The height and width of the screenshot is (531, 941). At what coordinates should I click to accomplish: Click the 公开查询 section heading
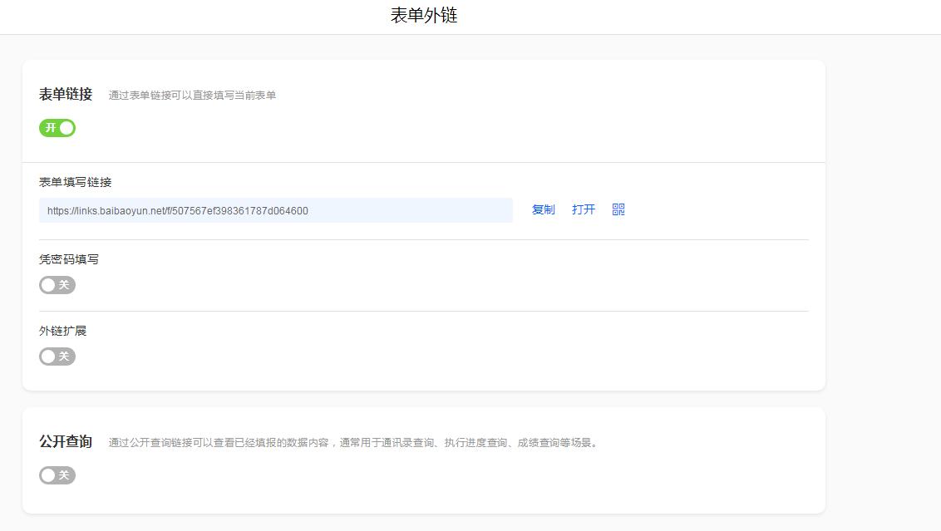click(x=66, y=441)
